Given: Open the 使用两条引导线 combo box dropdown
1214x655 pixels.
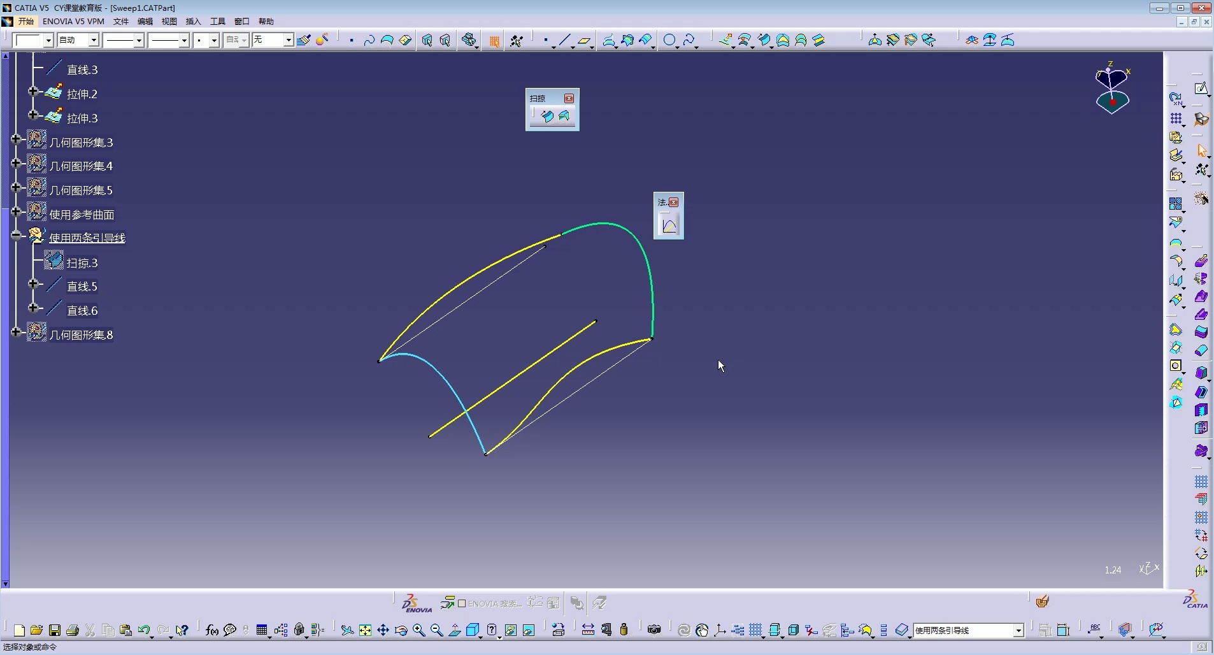Looking at the screenshot, I should 1018,630.
